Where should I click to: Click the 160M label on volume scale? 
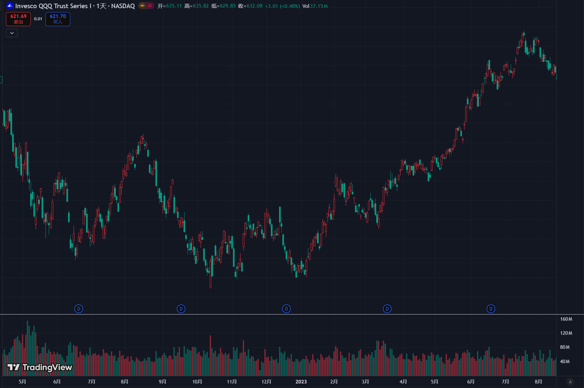tap(566, 319)
